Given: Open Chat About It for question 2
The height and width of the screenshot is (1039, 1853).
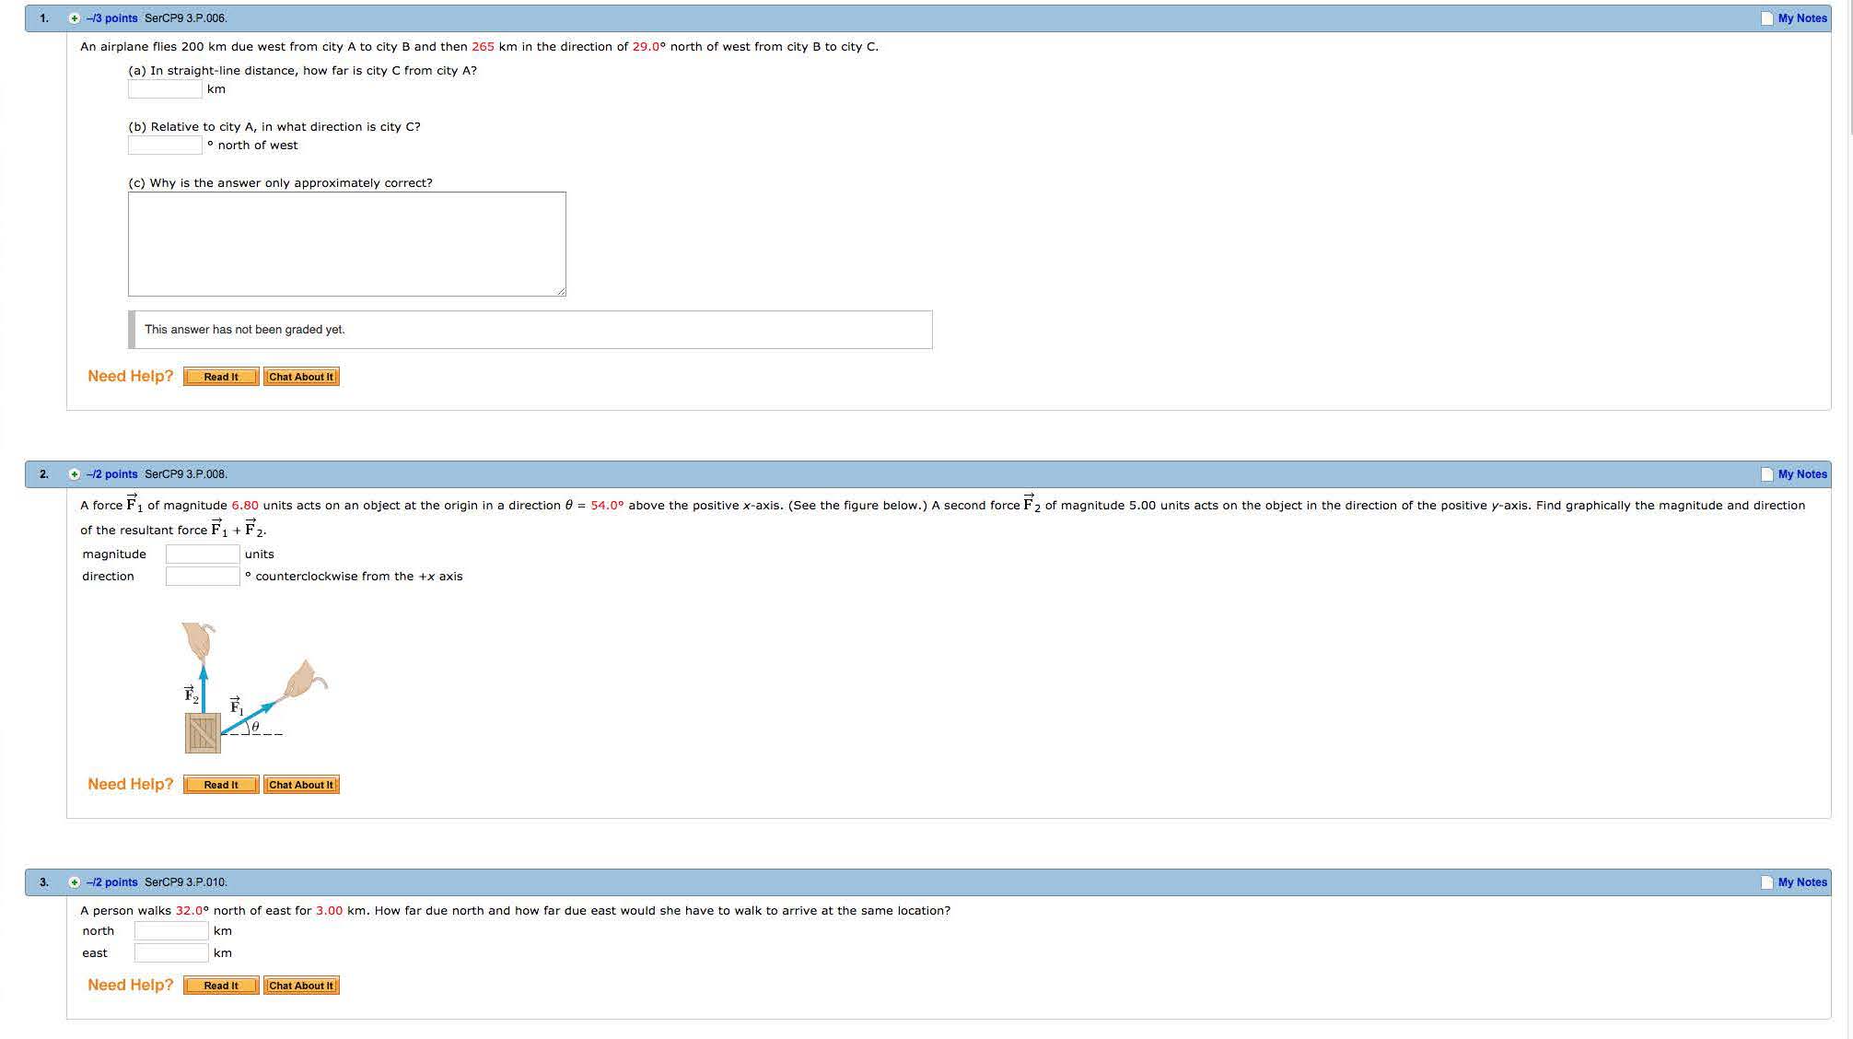Looking at the screenshot, I should 301,785.
